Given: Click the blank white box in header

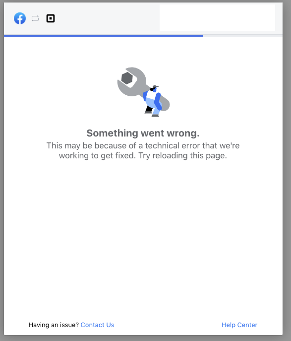Looking at the screenshot, I should [217, 17].
